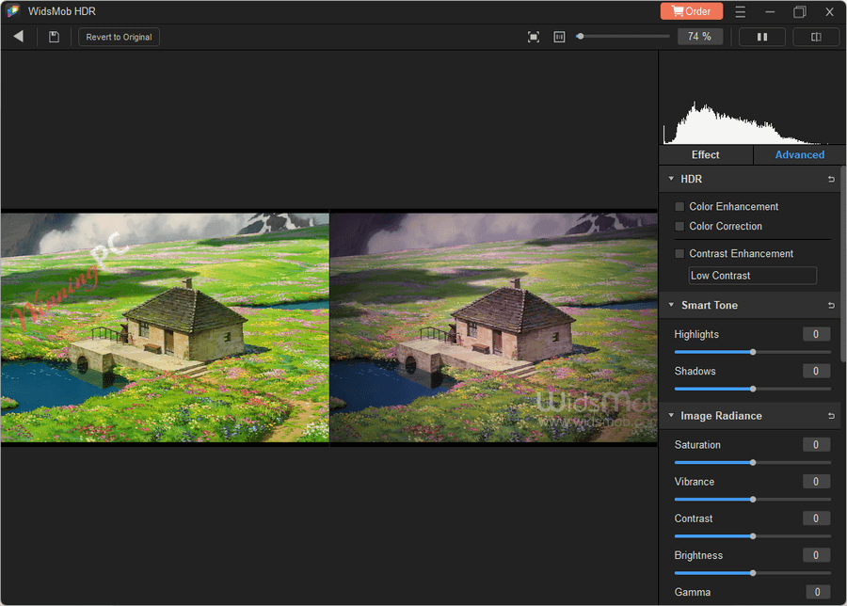Enable Color Correction
Screen dimensions: 847x606
pos(679,226)
